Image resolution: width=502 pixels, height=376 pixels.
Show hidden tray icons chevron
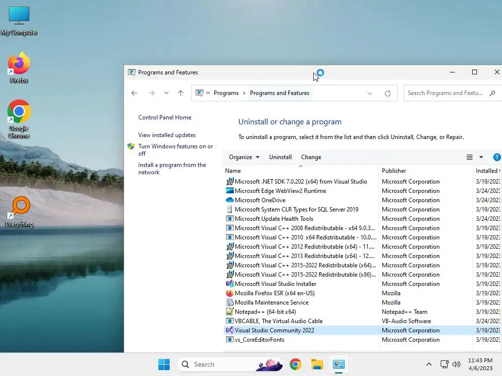pos(428,364)
